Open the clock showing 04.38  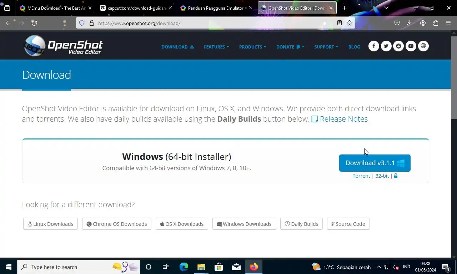tap(425, 267)
